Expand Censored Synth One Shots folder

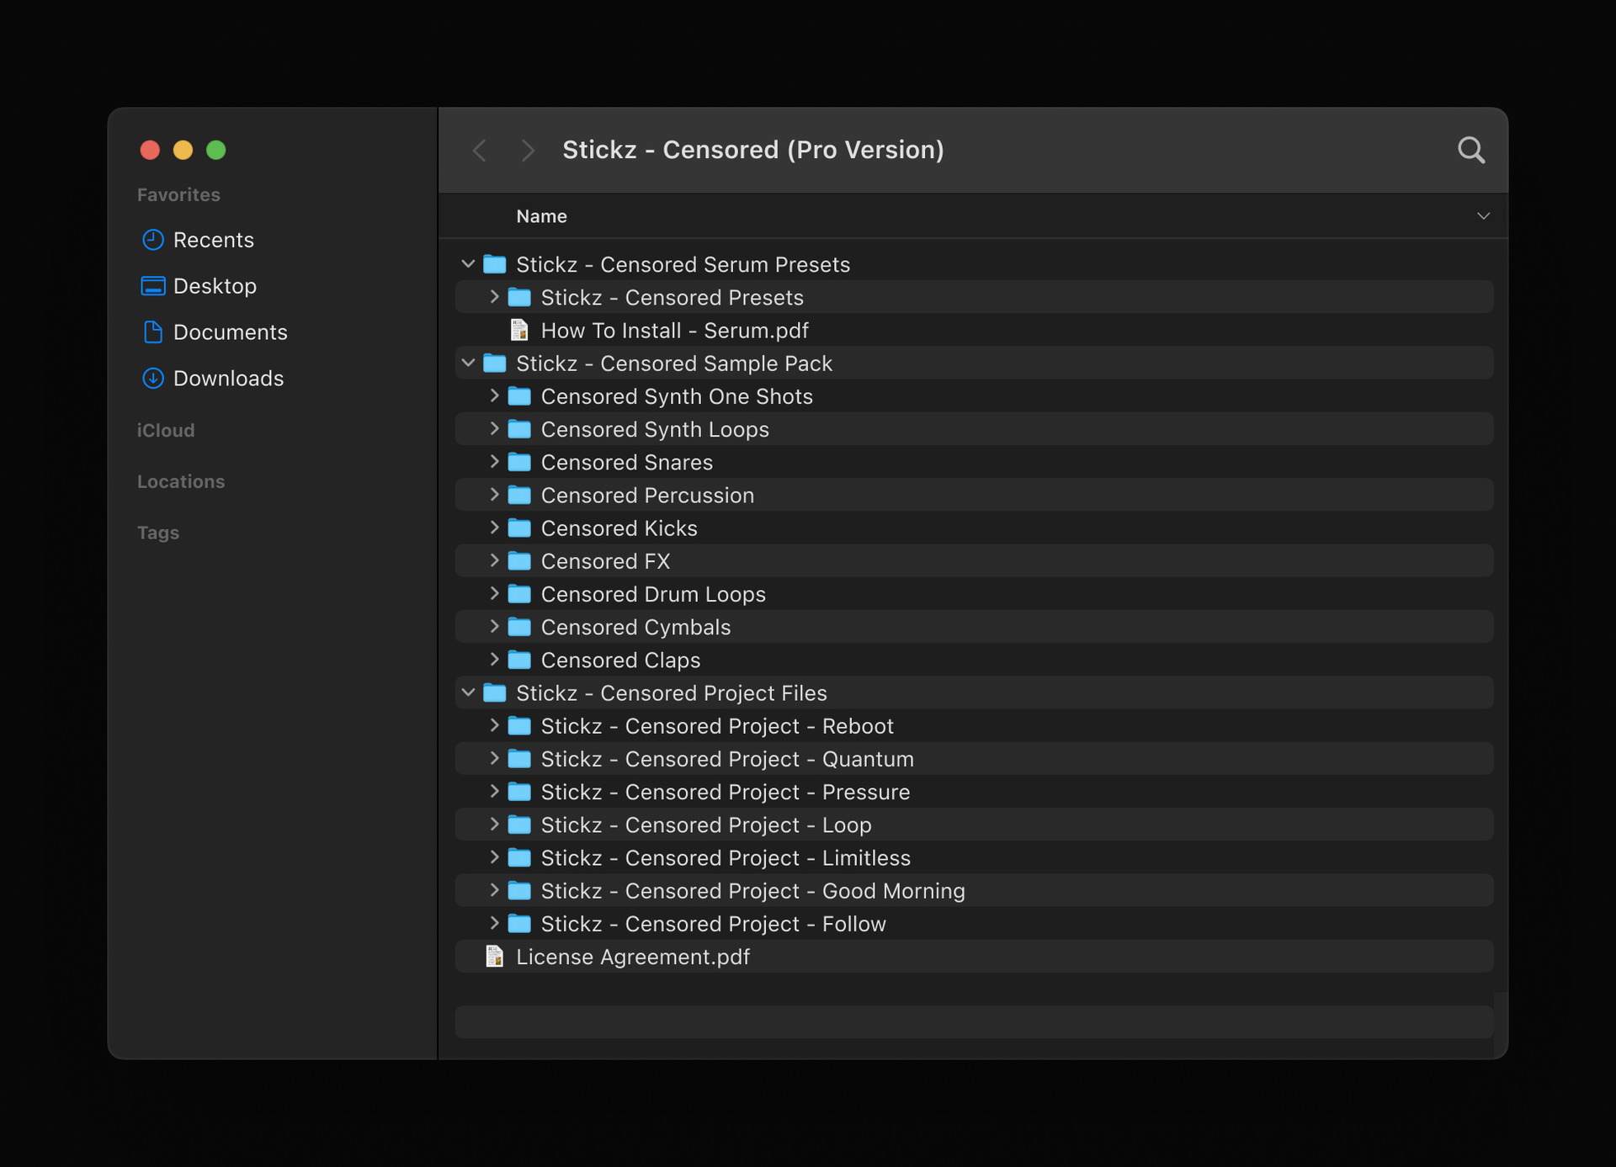point(494,396)
